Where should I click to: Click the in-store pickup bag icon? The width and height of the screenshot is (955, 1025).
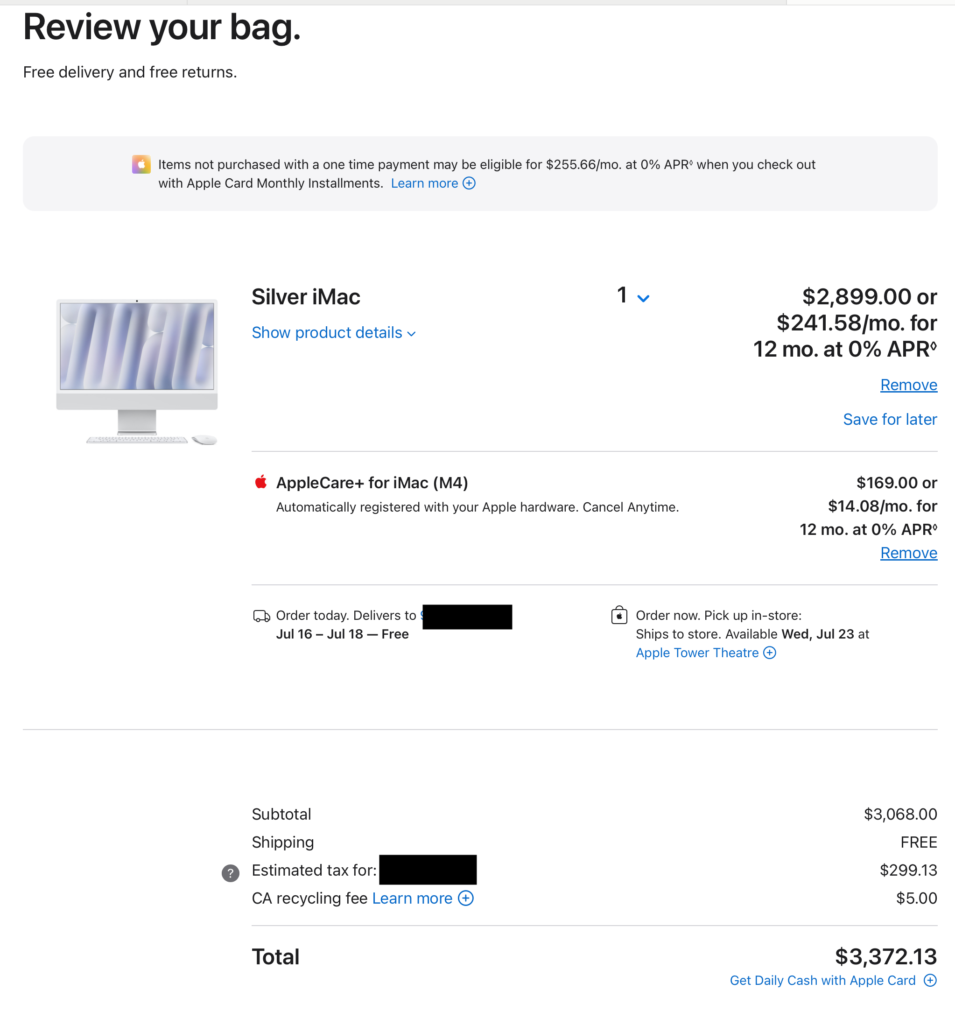click(619, 616)
